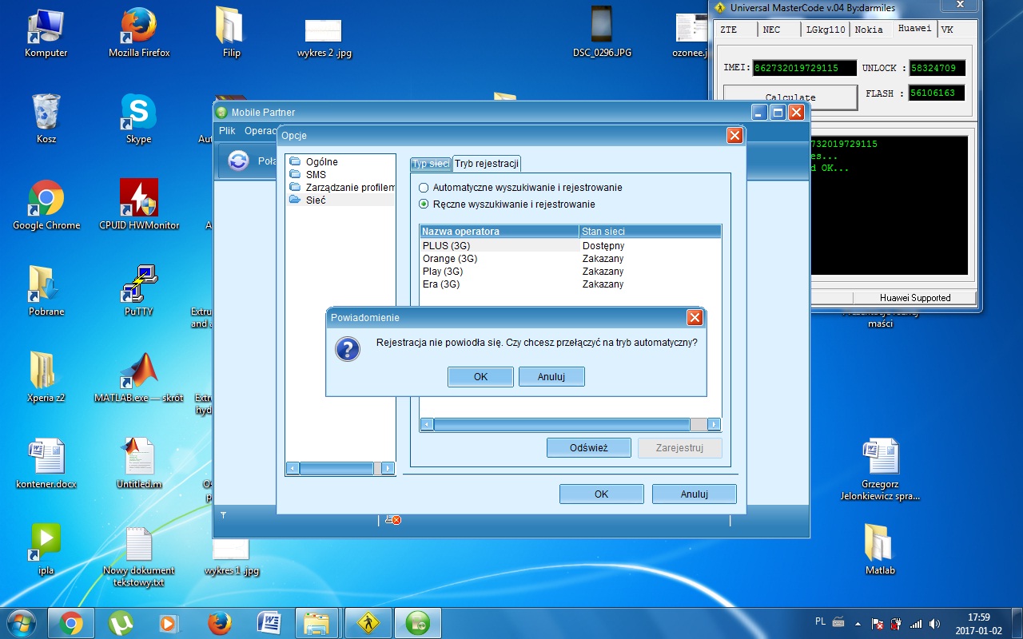Open the Sieć folder in options tree
Viewport: 1023px width, 639px height.
pyautogui.click(x=316, y=200)
